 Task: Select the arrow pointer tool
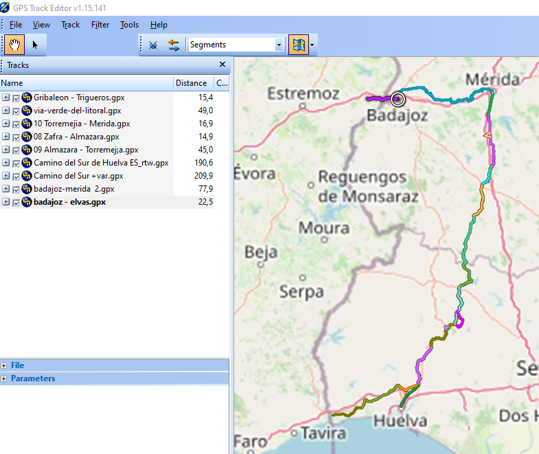(35, 45)
